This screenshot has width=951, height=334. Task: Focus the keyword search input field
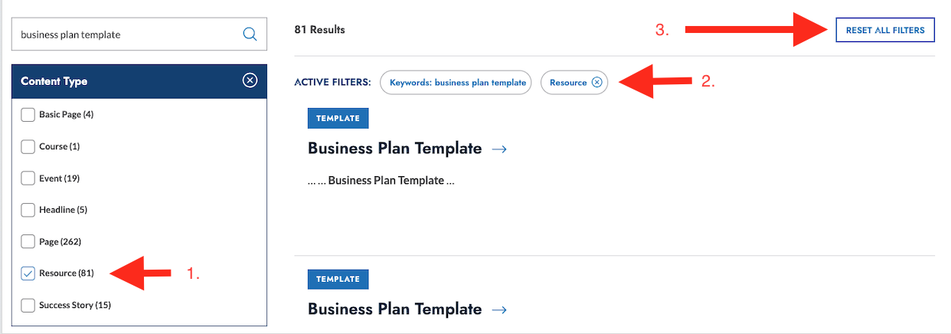click(126, 34)
